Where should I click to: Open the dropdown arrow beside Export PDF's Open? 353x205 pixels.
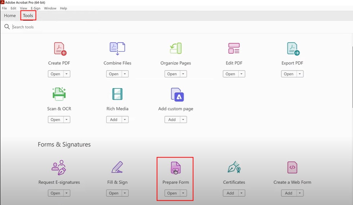(x=300, y=74)
